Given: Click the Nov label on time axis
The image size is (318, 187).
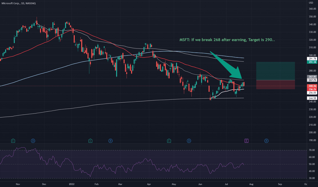Looking at the screenshot, I should [x=18, y=184].
